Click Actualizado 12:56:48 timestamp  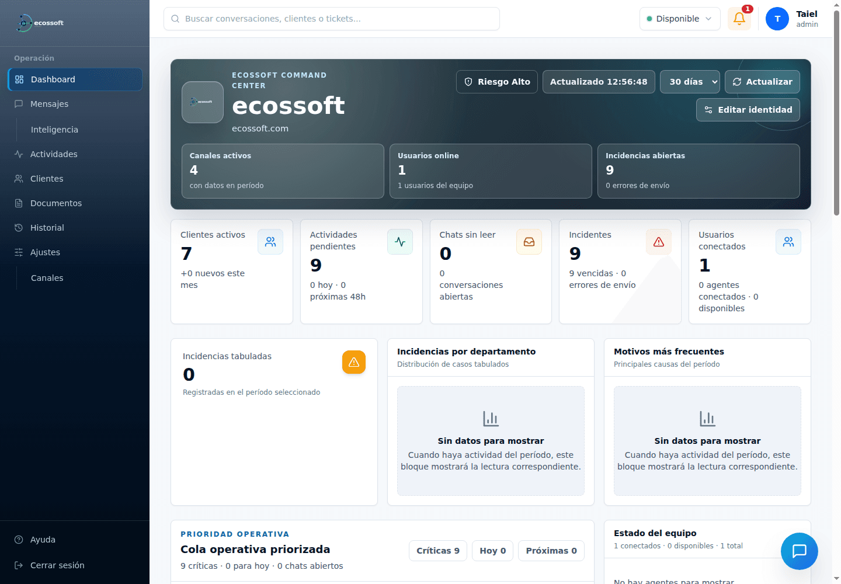tap(599, 82)
